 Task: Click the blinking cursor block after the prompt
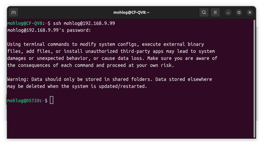pyautogui.click(x=51, y=100)
